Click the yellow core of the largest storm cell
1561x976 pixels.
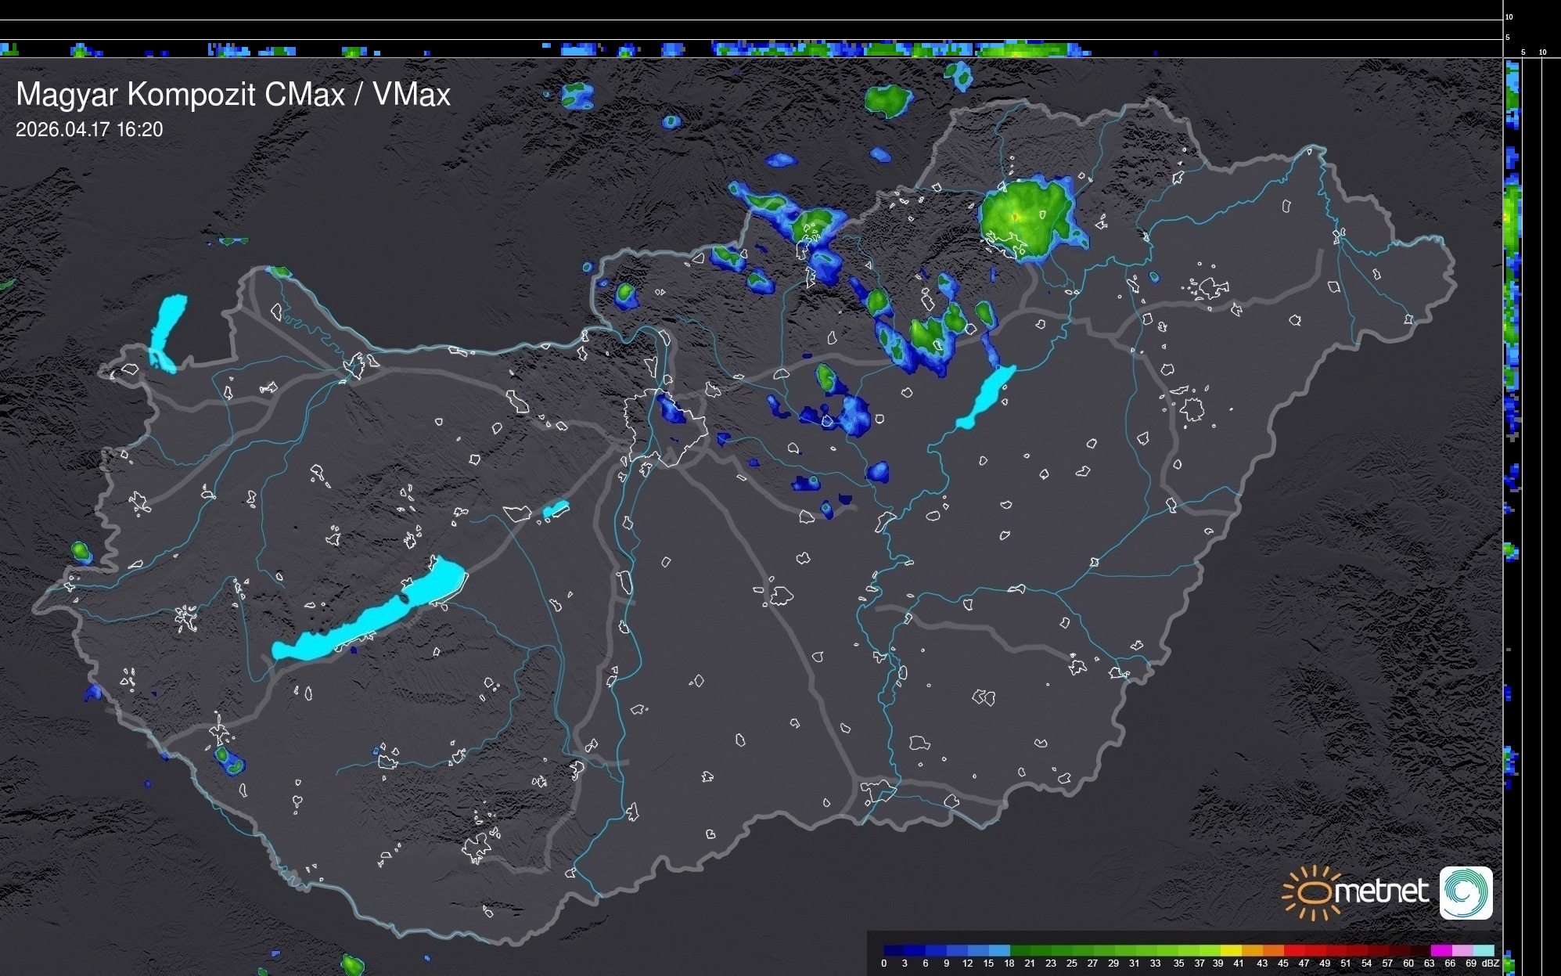pos(1016,217)
